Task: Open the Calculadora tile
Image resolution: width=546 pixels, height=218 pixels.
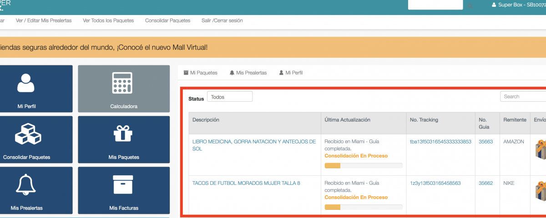Action: tap(124, 89)
